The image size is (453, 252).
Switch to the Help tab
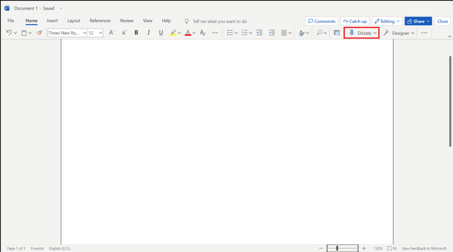[x=166, y=21]
